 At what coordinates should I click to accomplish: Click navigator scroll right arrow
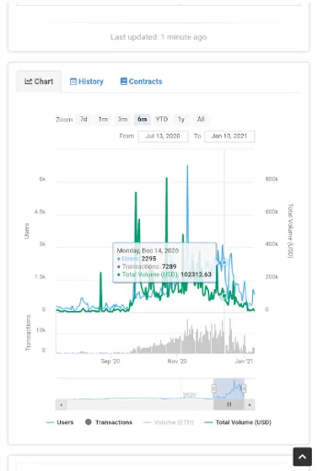pos(250,405)
